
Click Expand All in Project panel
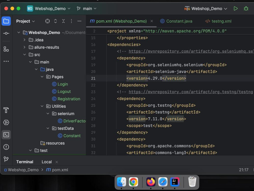click(55, 21)
